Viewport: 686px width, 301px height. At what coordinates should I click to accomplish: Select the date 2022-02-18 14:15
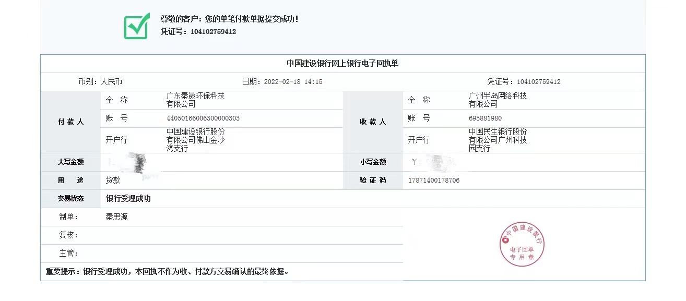point(293,82)
